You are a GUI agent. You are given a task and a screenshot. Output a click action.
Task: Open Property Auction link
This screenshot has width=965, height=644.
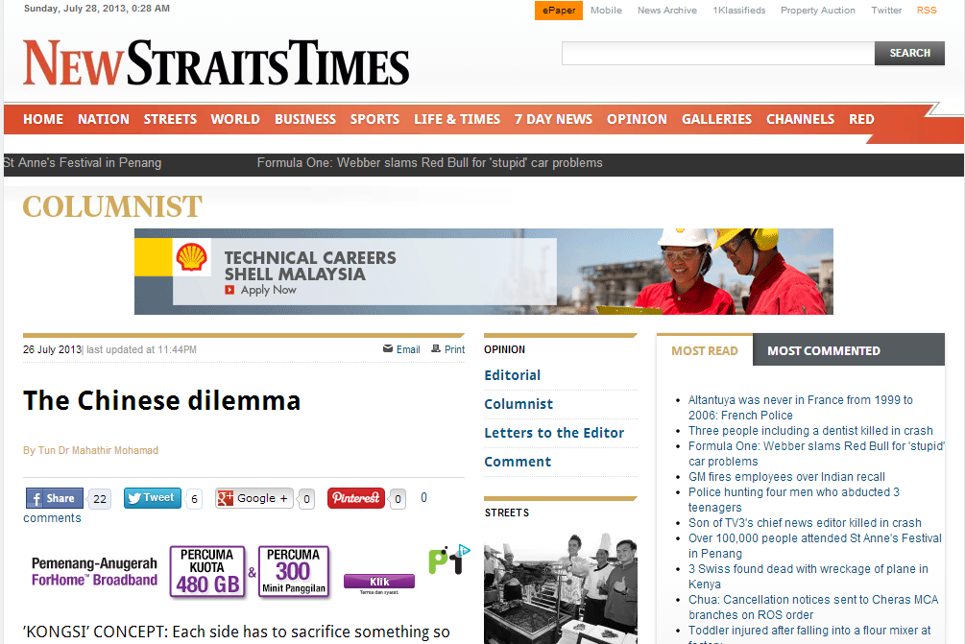pyautogui.click(x=818, y=11)
